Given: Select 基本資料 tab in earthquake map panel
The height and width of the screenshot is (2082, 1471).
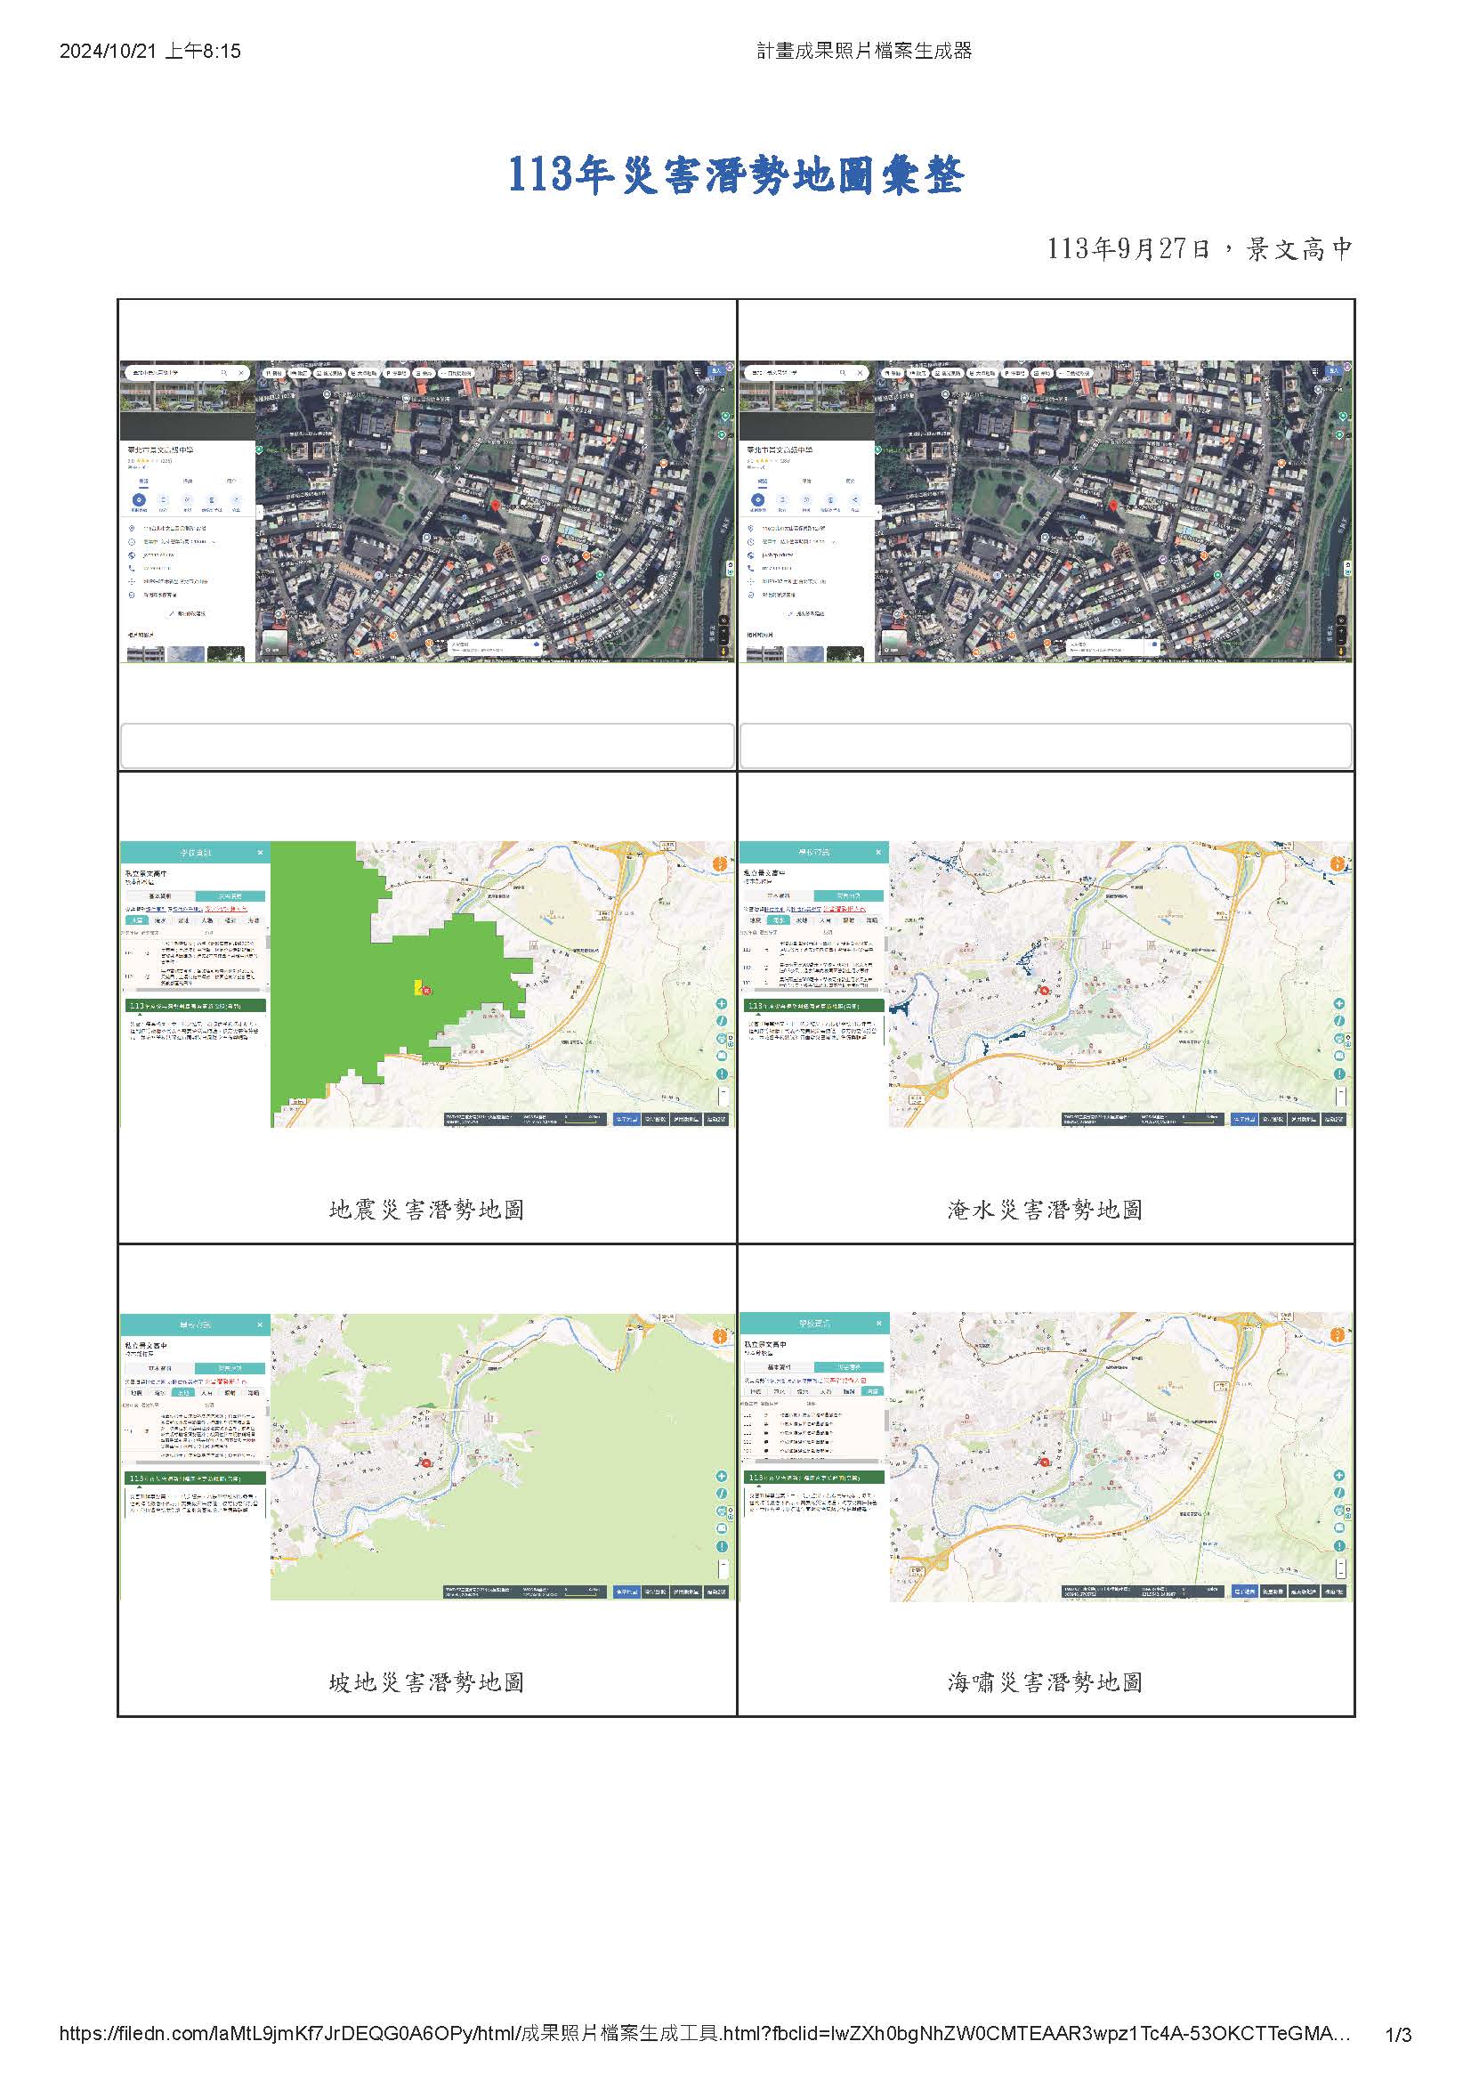Looking at the screenshot, I should pos(160,896).
